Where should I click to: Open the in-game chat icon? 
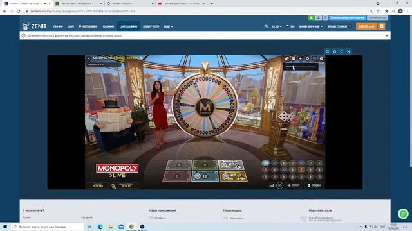point(286,58)
